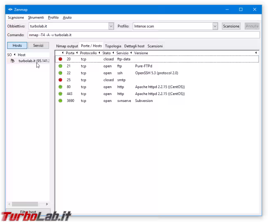This screenshot has width=268, height=222.
Task: Open the Profilo profile dropdown arrow
Action: 215,26
